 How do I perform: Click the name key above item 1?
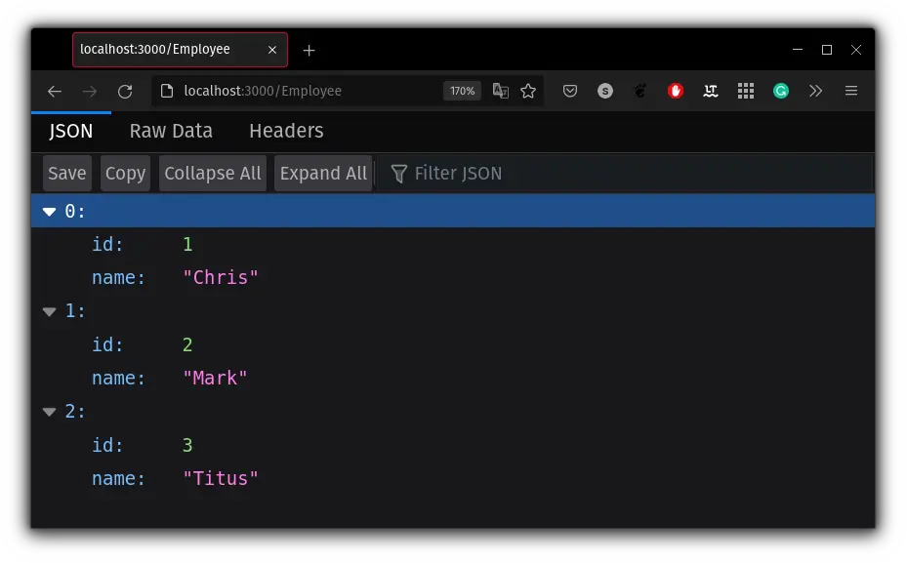point(118,277)
